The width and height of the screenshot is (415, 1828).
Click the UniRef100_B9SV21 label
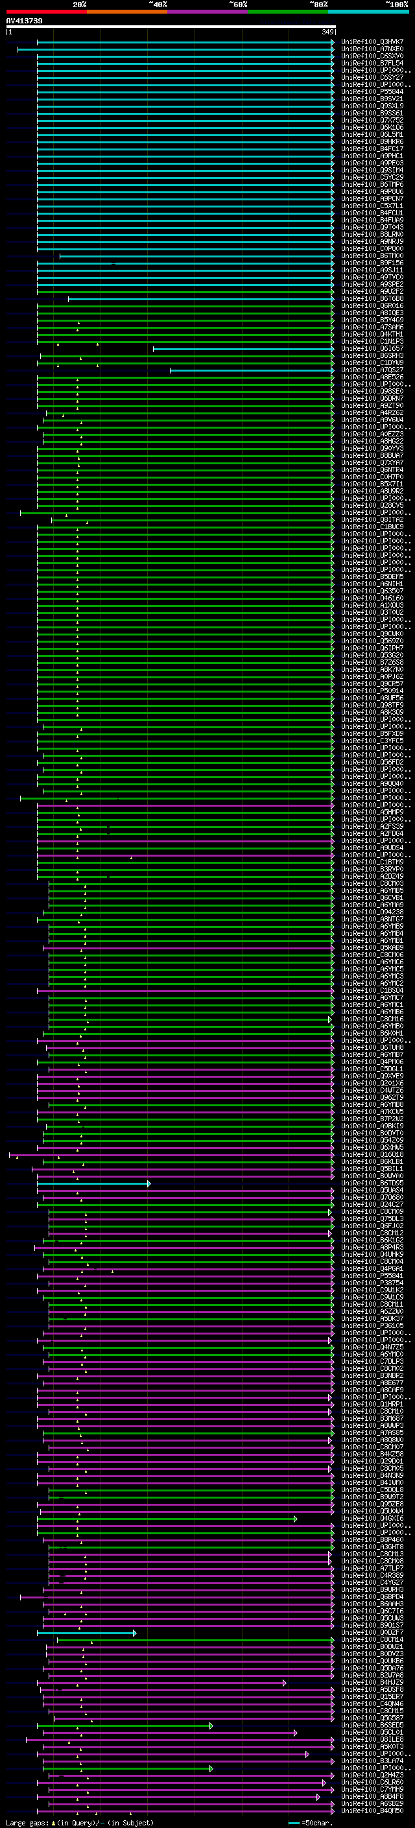click(x=372, y=99)
